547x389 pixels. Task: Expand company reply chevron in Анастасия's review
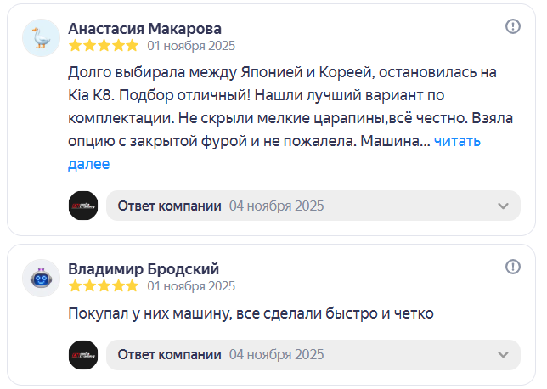[x=503, y=206]
